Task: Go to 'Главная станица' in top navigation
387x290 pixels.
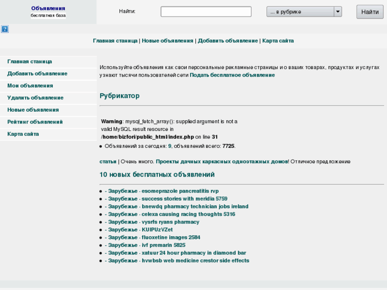Action: pyautogui.click(x=116, y=41)
